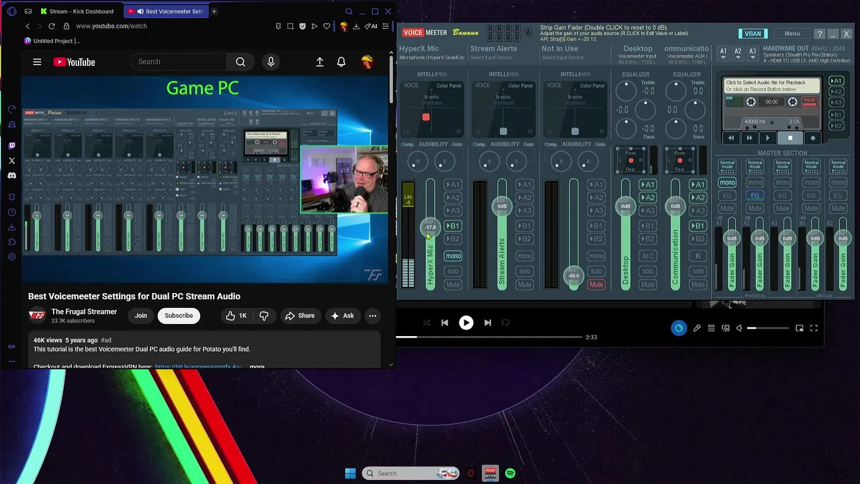Solo the HyperX Mic strip
Image resolution: width=860 pixels, height=484 pixels.
point(453,271)
